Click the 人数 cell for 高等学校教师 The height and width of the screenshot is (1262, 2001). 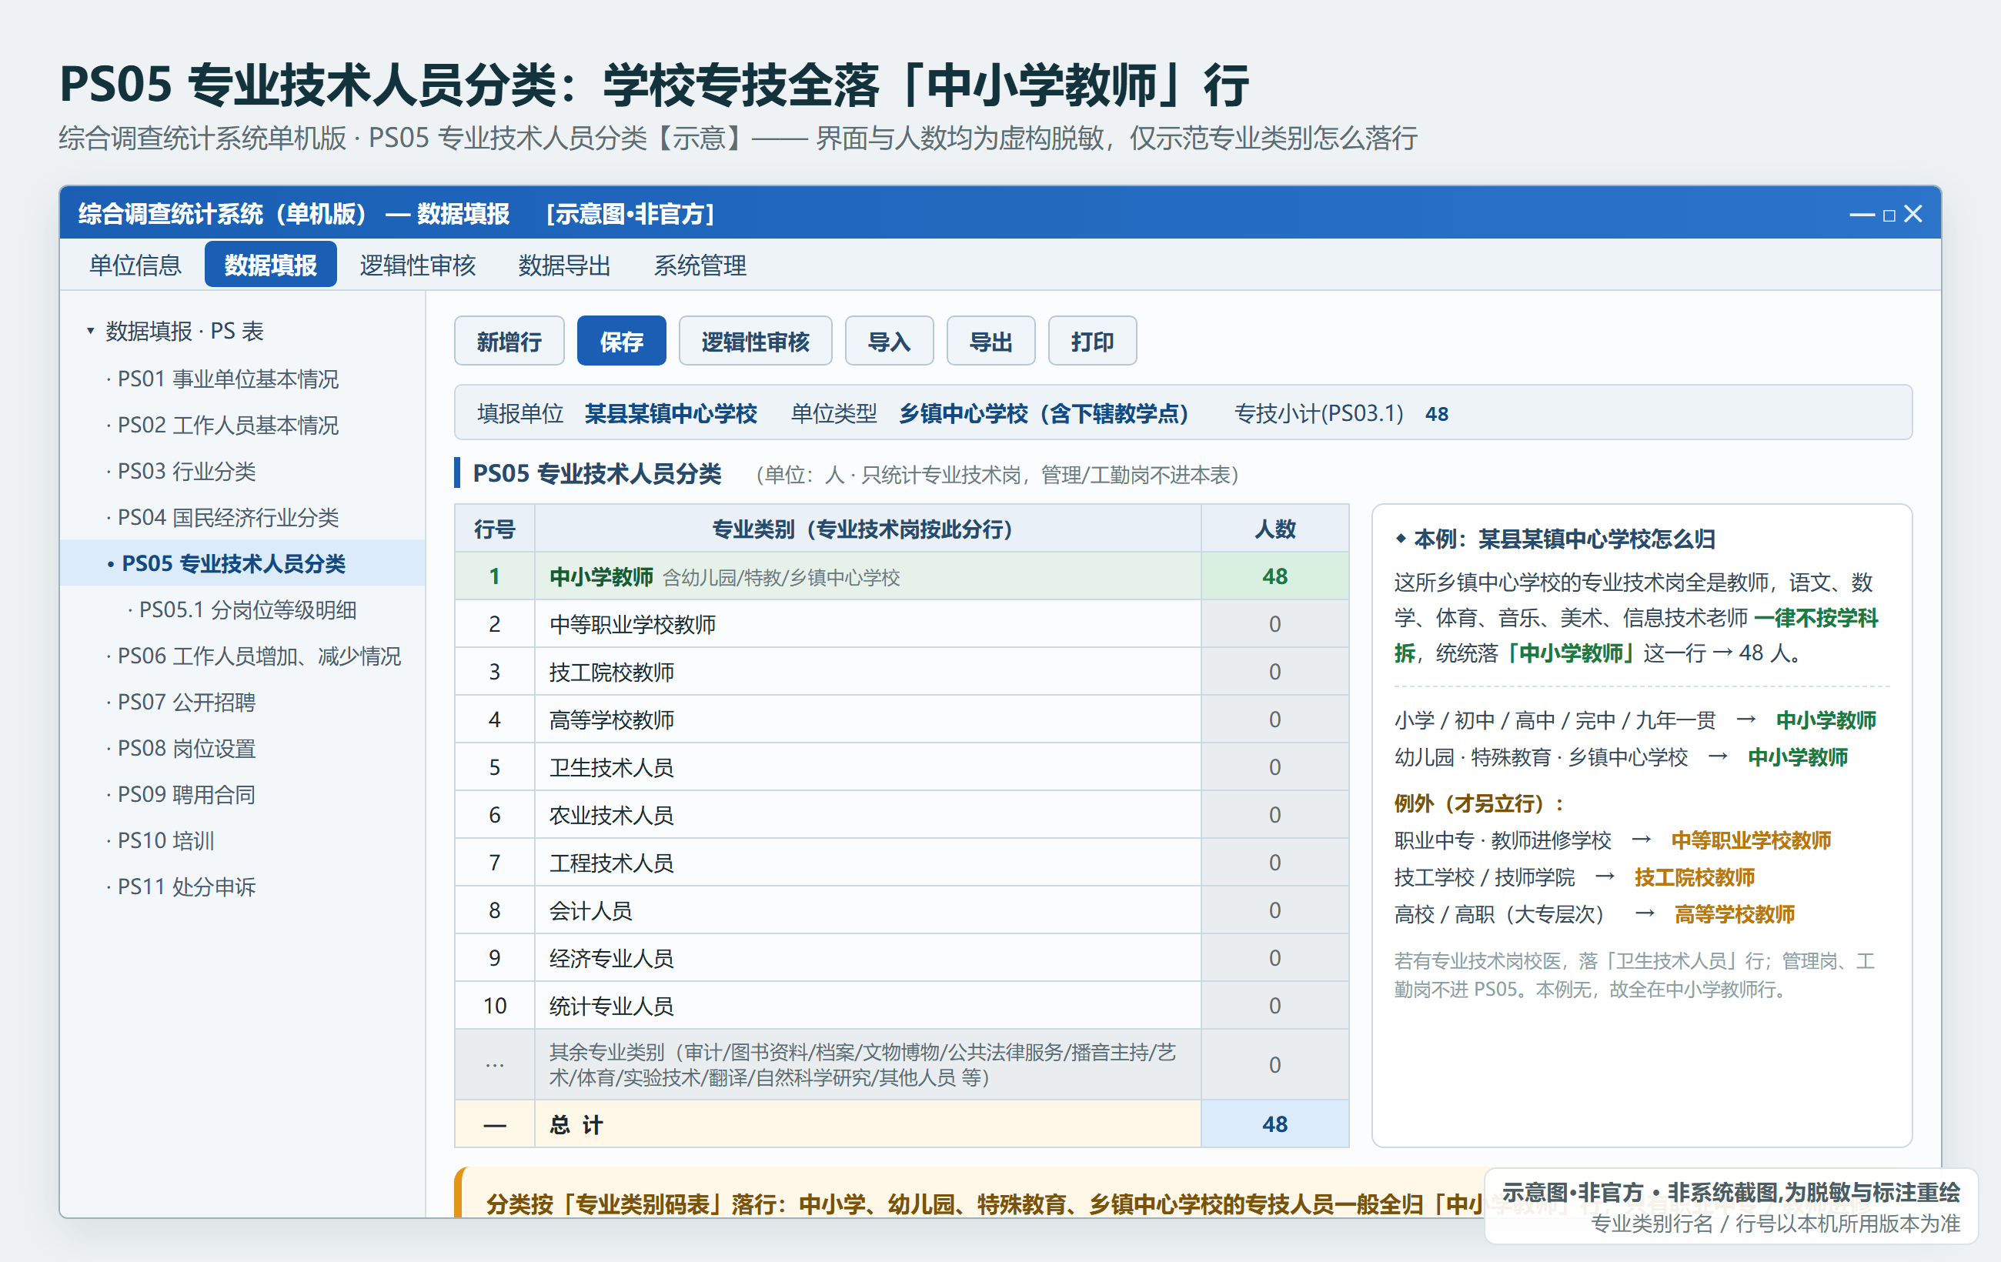pyautogui.click(x=1274, y=719)
